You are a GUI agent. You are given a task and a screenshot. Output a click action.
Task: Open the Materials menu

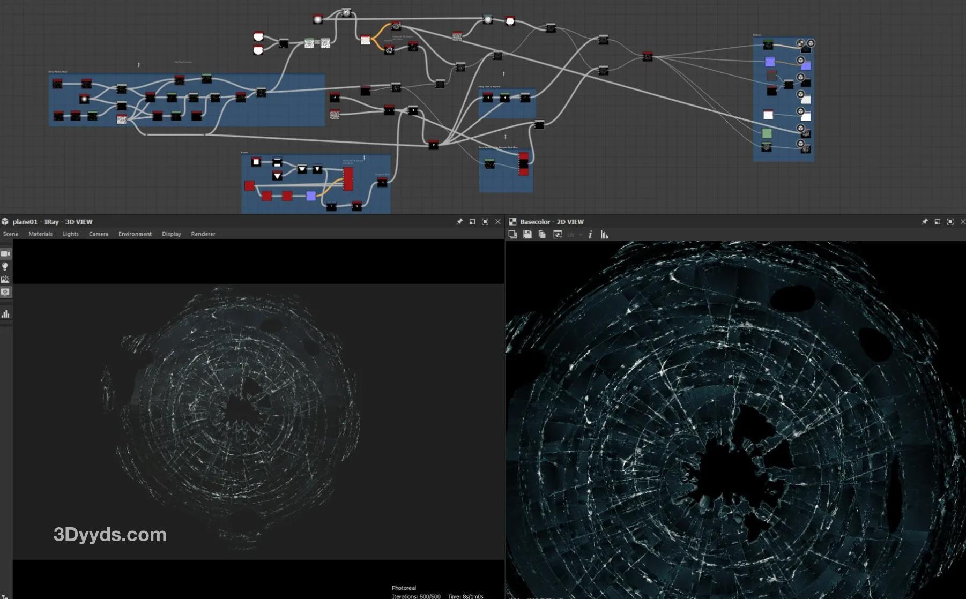click(40, 234)
